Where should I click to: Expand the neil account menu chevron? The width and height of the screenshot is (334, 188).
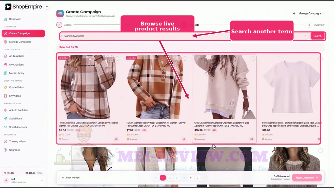(42, 180)
